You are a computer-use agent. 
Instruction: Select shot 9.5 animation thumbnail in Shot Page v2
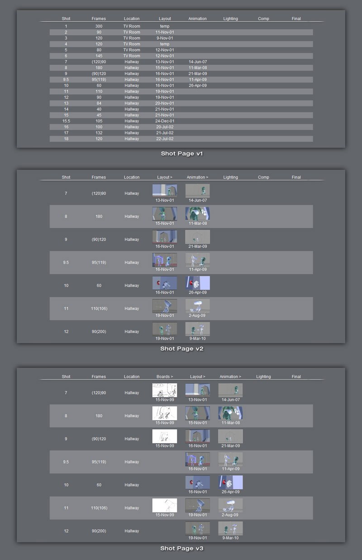point(197,259)
